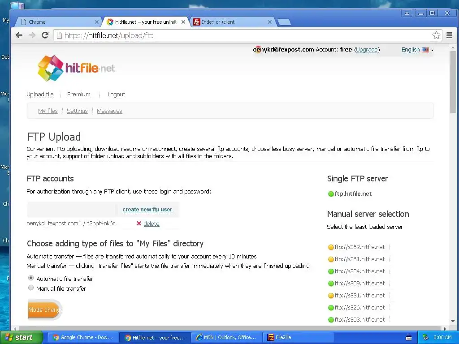Click the 8:00 AM taskbar clock
The image size is (459, 344).
(x=442, y=338)
